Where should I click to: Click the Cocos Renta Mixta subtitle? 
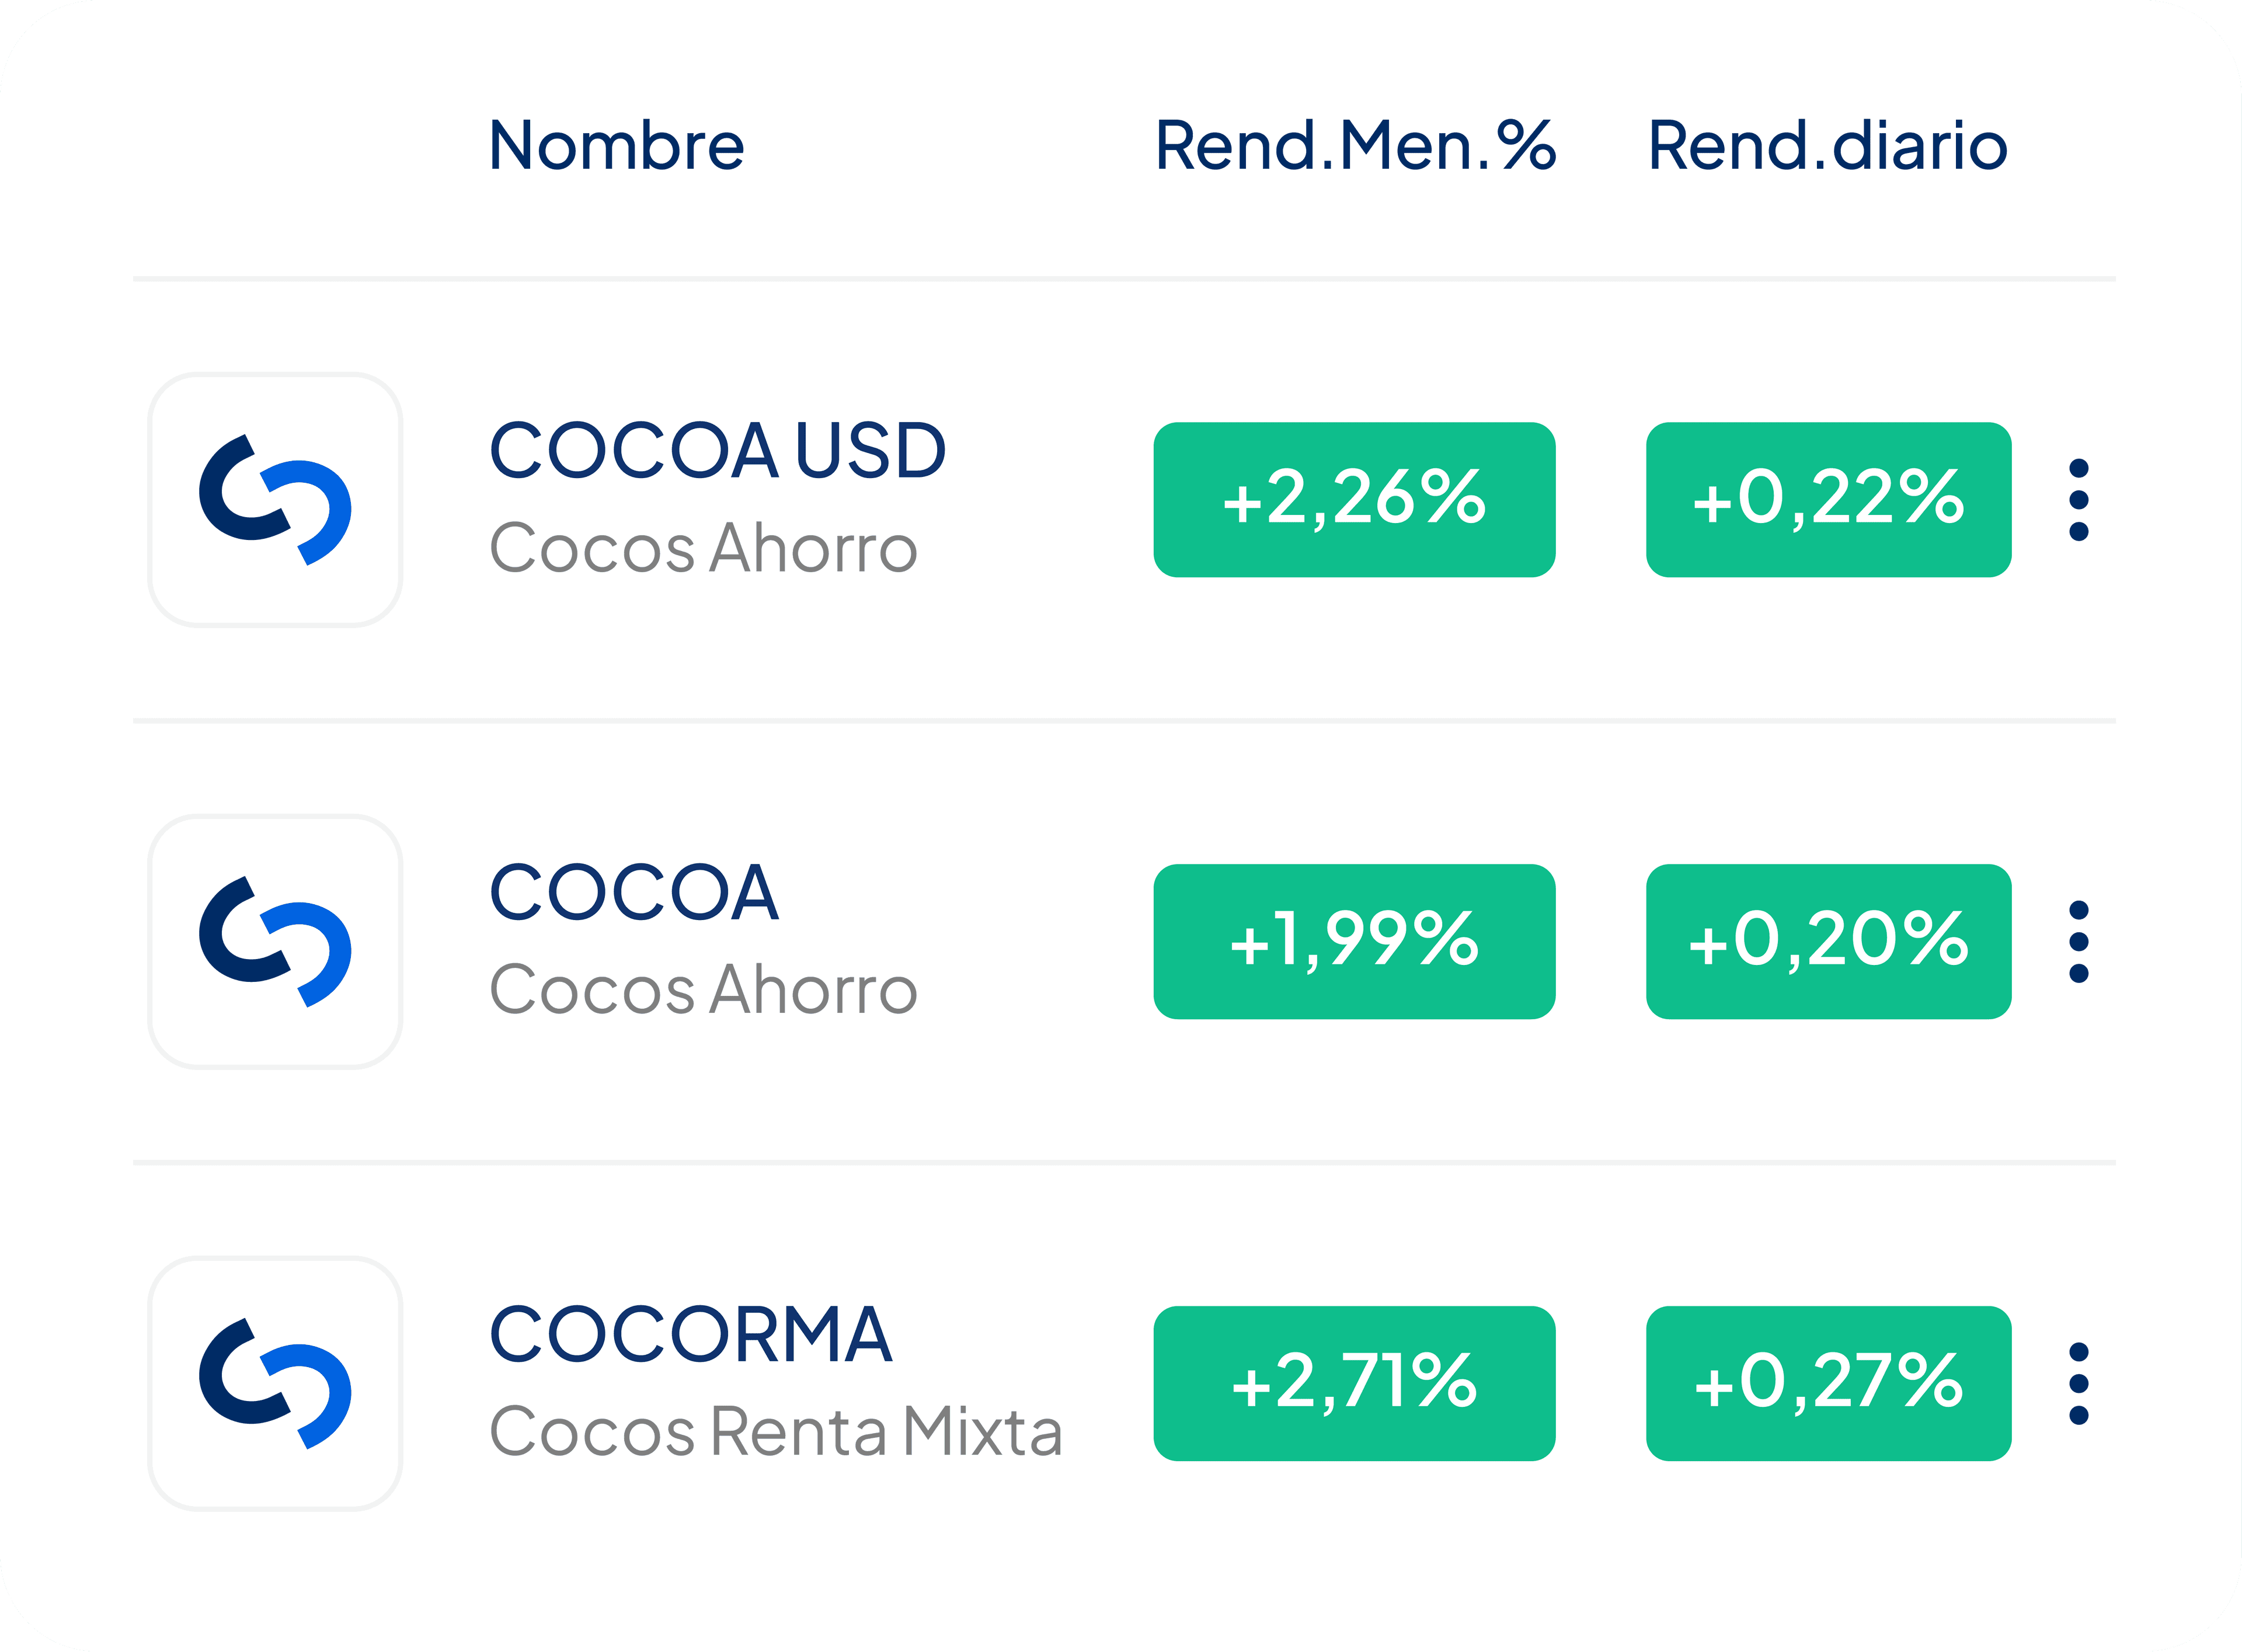point(776,1432)
